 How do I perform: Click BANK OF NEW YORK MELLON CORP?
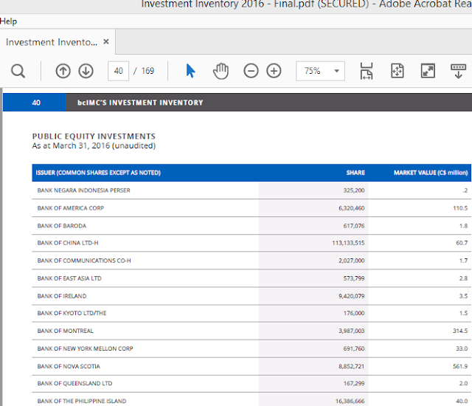tap(86, 348)
